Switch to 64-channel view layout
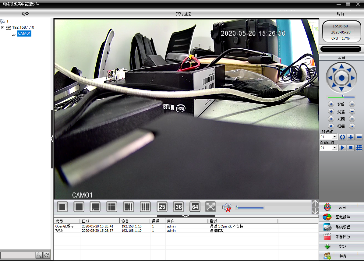 click(x=195, y=207)
